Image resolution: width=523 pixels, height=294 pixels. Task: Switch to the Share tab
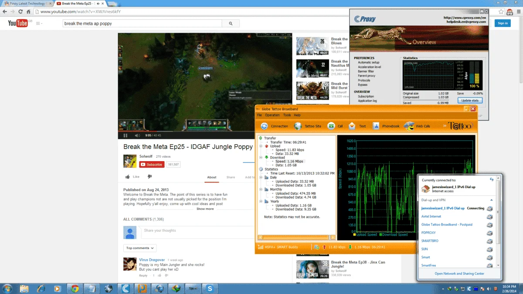[231, 177]
